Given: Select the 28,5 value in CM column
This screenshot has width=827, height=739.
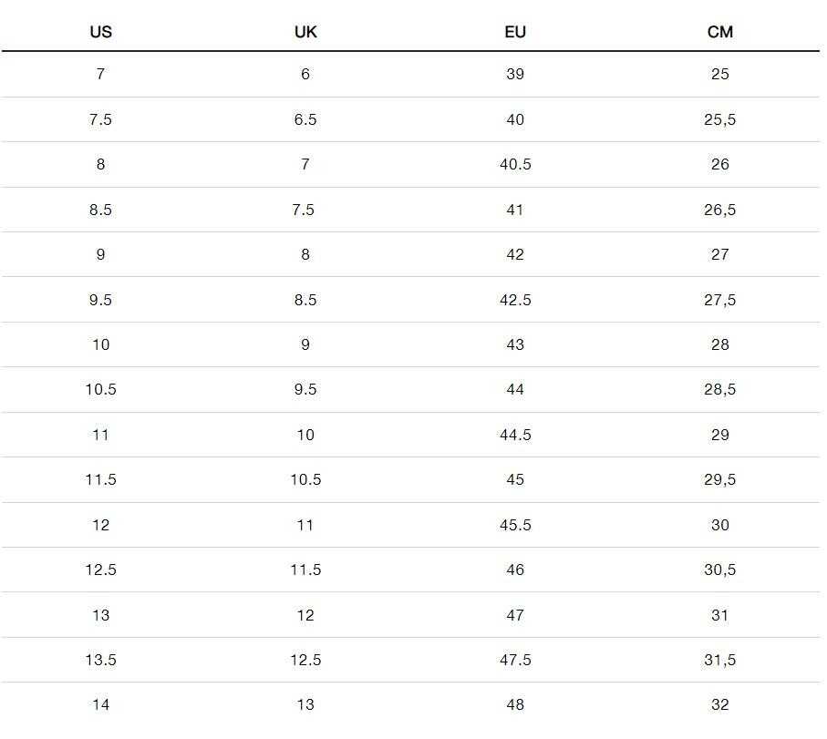Looking at the screenshot, I should click(720, 389).
